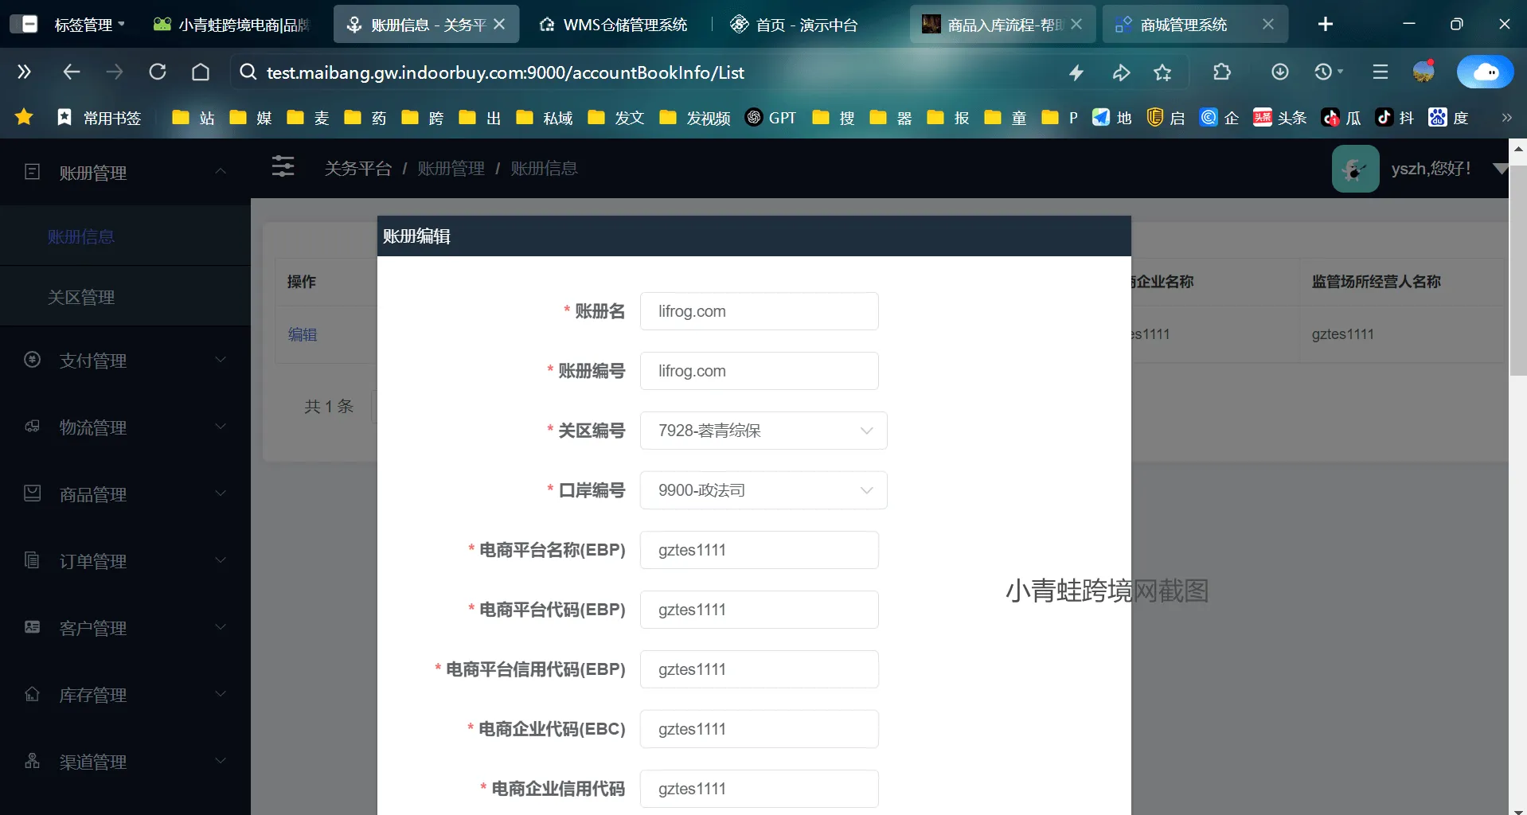
Task: Bookmark this page with star icon
Action: pyautogui.click(x=1162, y=73)
